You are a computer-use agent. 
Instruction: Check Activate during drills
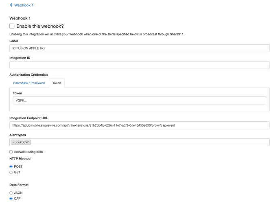click(11, 152)
